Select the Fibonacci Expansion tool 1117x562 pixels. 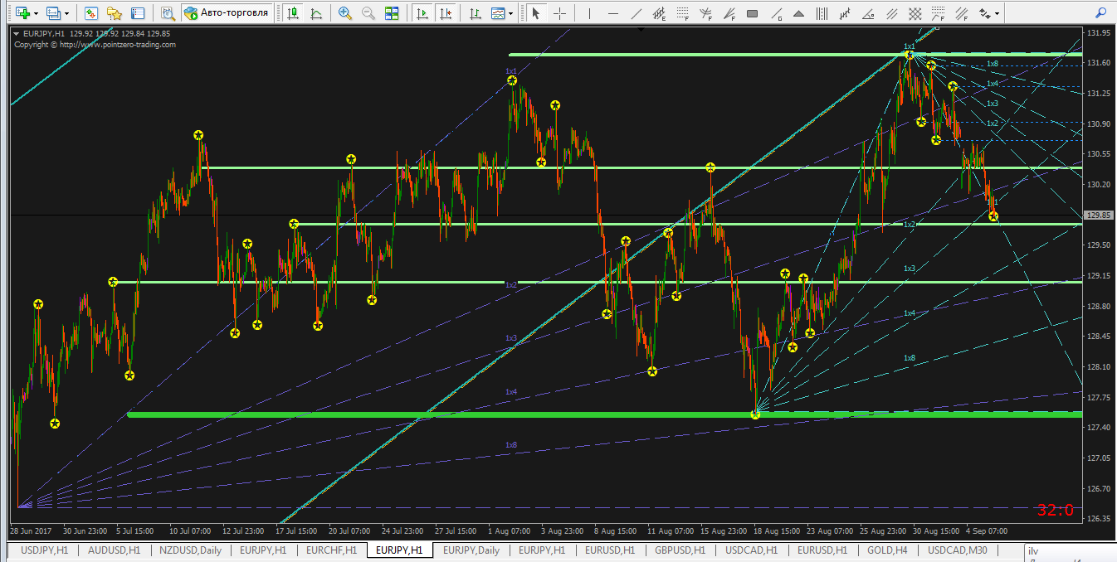[939, 13]
